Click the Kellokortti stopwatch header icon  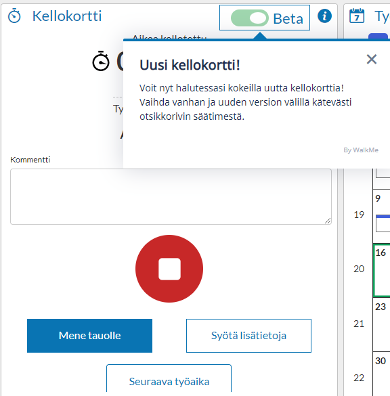click(14, 16)
